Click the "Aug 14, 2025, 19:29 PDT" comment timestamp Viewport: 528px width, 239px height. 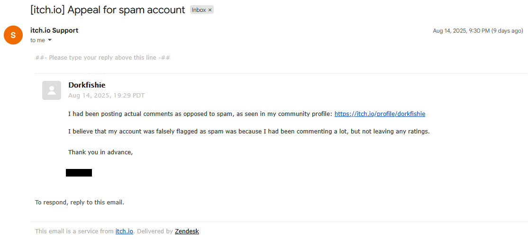click(x=106, y=95)
